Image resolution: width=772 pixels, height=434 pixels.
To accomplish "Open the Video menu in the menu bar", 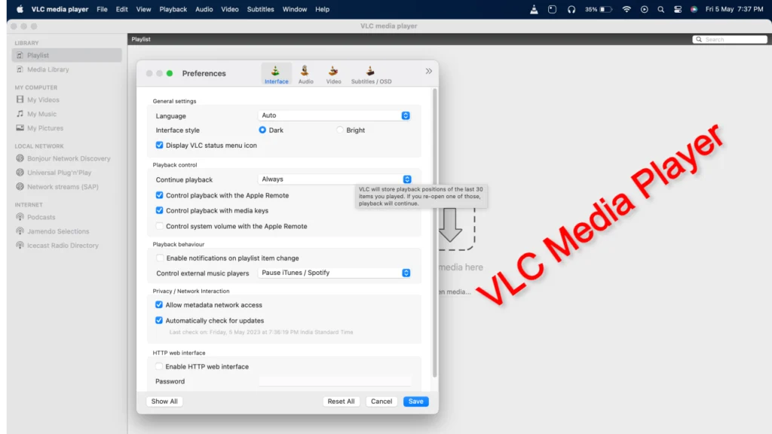I will point(229,9).
